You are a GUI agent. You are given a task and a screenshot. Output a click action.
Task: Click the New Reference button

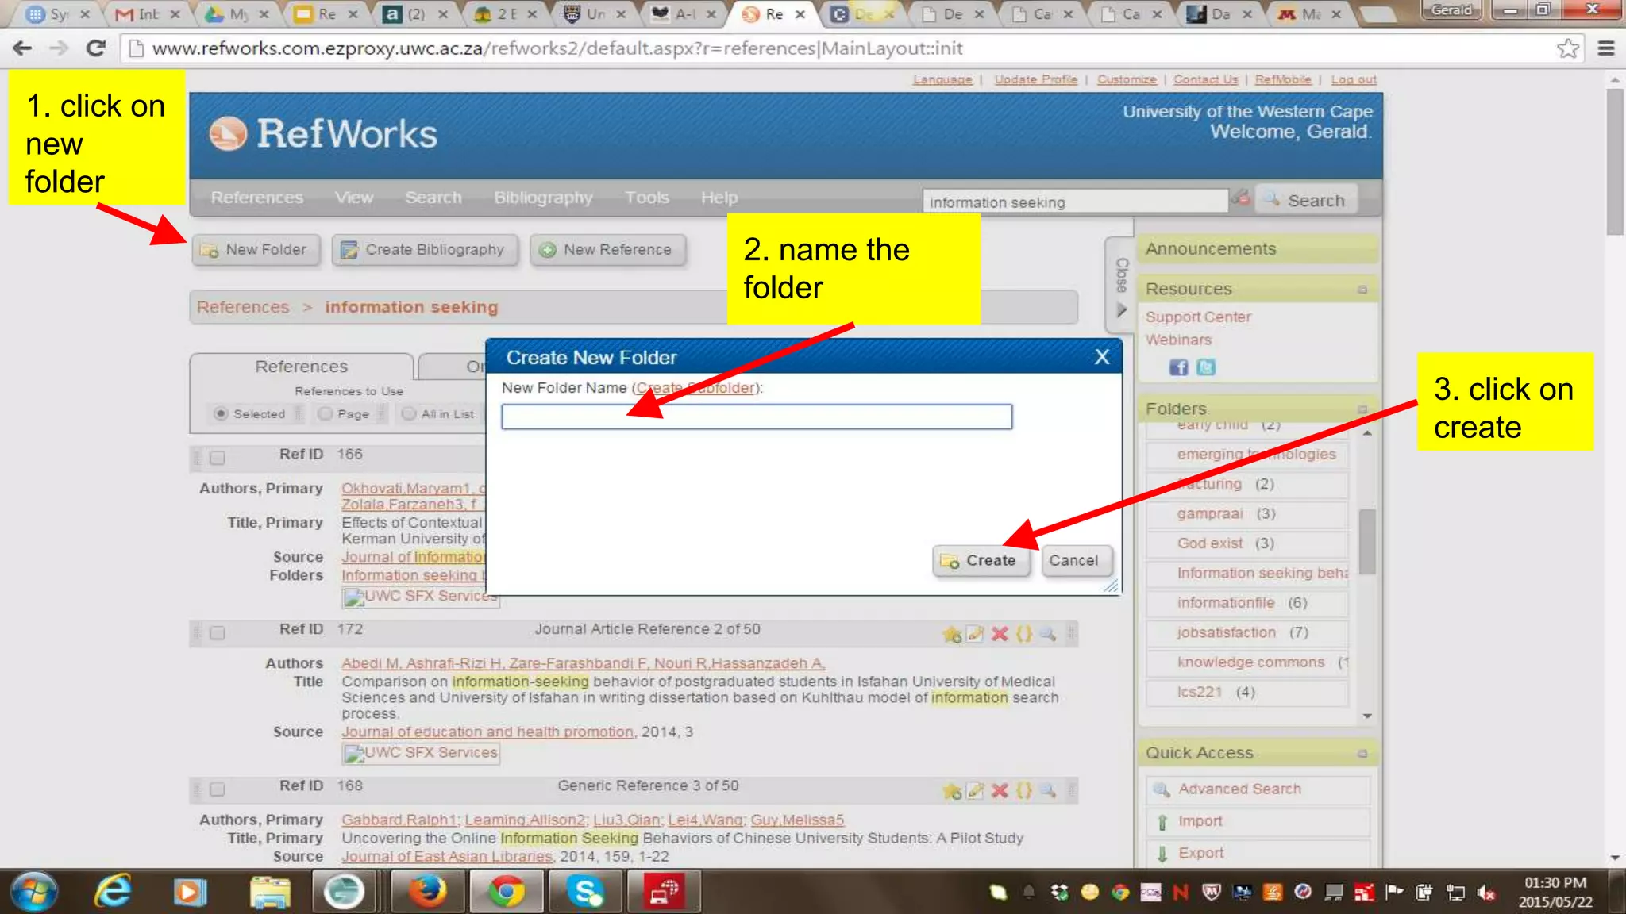coord(607,250)
